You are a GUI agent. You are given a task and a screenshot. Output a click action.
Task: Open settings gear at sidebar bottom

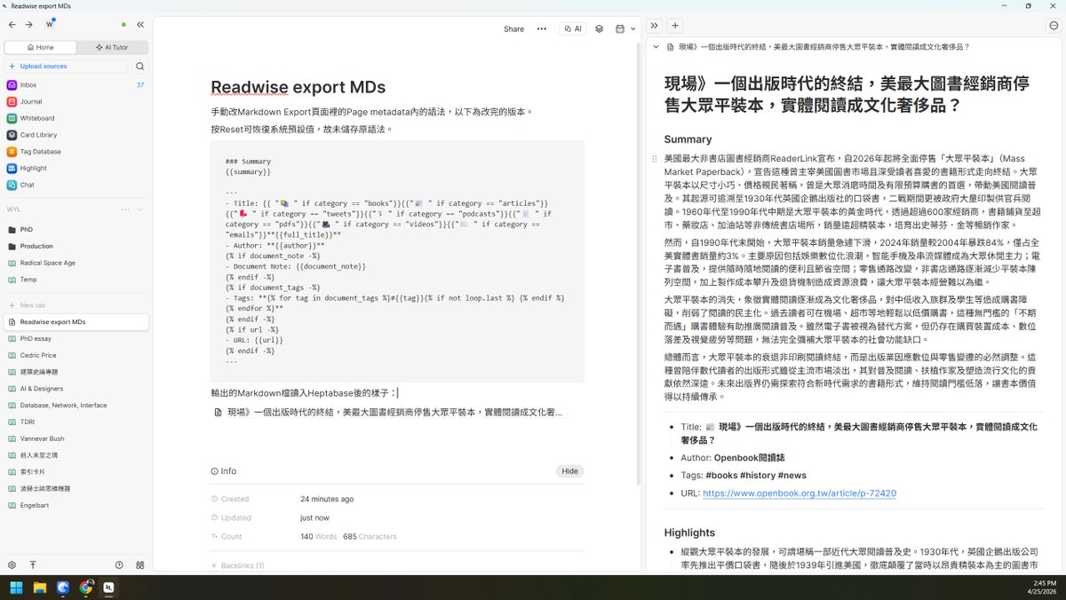12,564
